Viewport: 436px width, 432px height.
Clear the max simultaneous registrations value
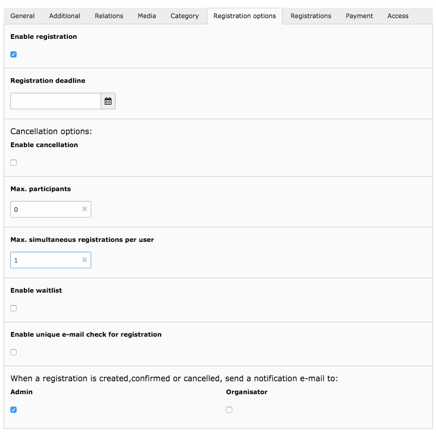pos(85,260)
